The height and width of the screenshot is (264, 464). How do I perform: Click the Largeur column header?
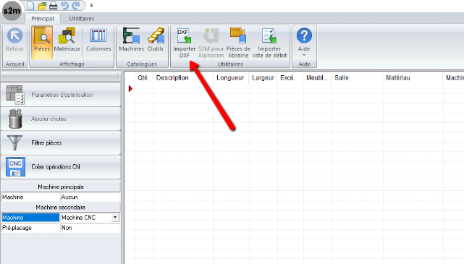(263, 77)
